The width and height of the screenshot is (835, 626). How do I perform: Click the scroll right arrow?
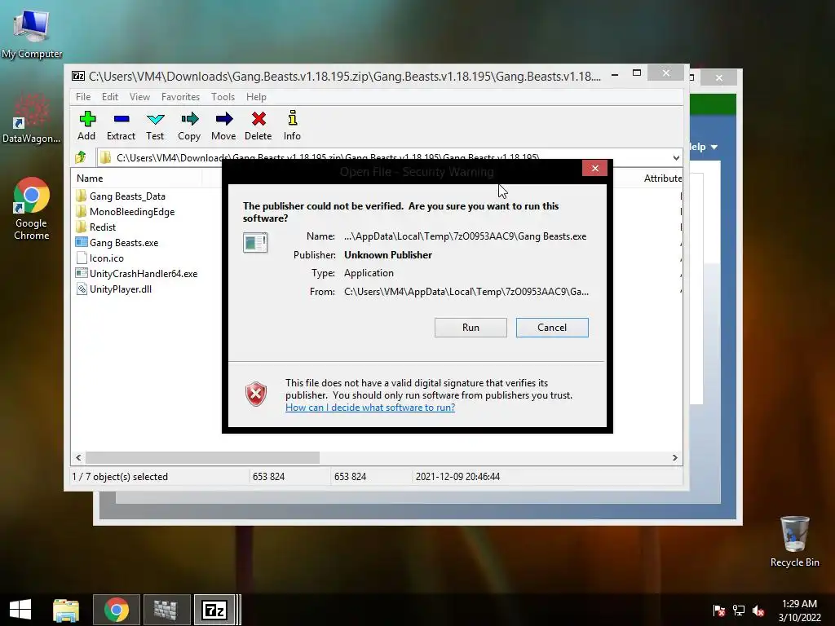674,458
